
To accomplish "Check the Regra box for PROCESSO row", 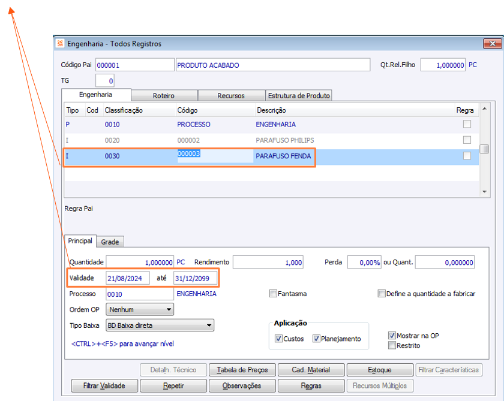I will coord(467,124).
